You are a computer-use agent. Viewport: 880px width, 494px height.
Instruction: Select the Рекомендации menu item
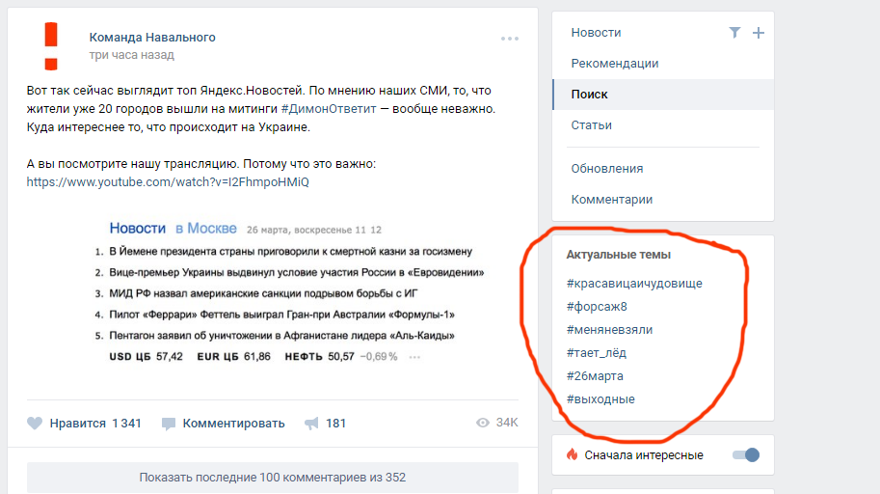(615, 64)
